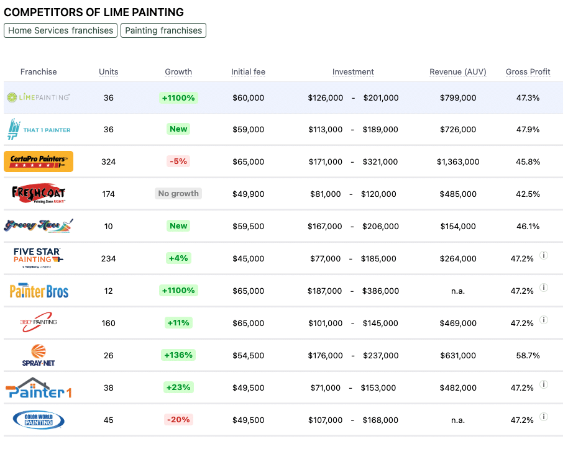Image resolution: width=568 pixels, height=449 pixels.
Task: Click the 160 units value
Action: pyautogui.click(x=109, y=323)
